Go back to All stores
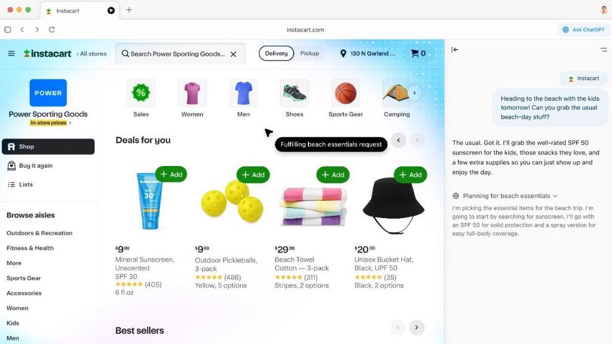Viewport: 612px width, 344px height. 91,54
